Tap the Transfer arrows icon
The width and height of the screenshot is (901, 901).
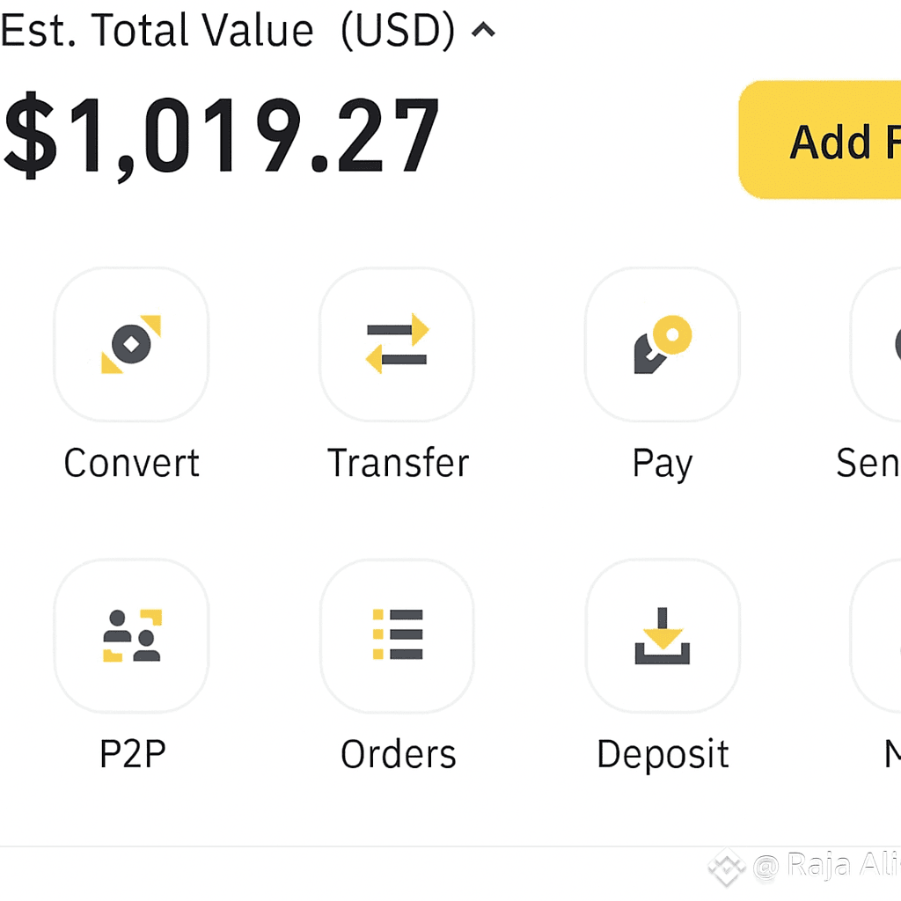tap(397, 345)
